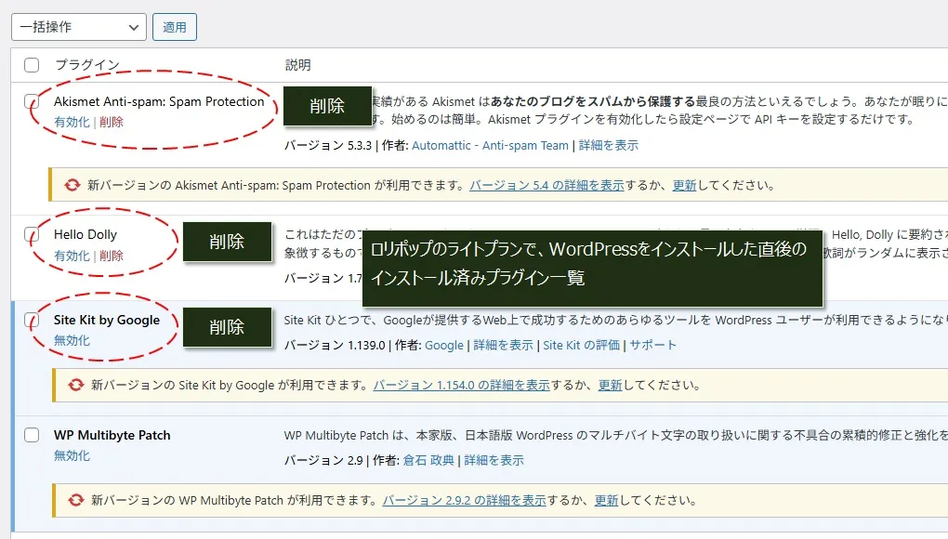Activate Akismet via its 有効化 link

click(72, 122)
